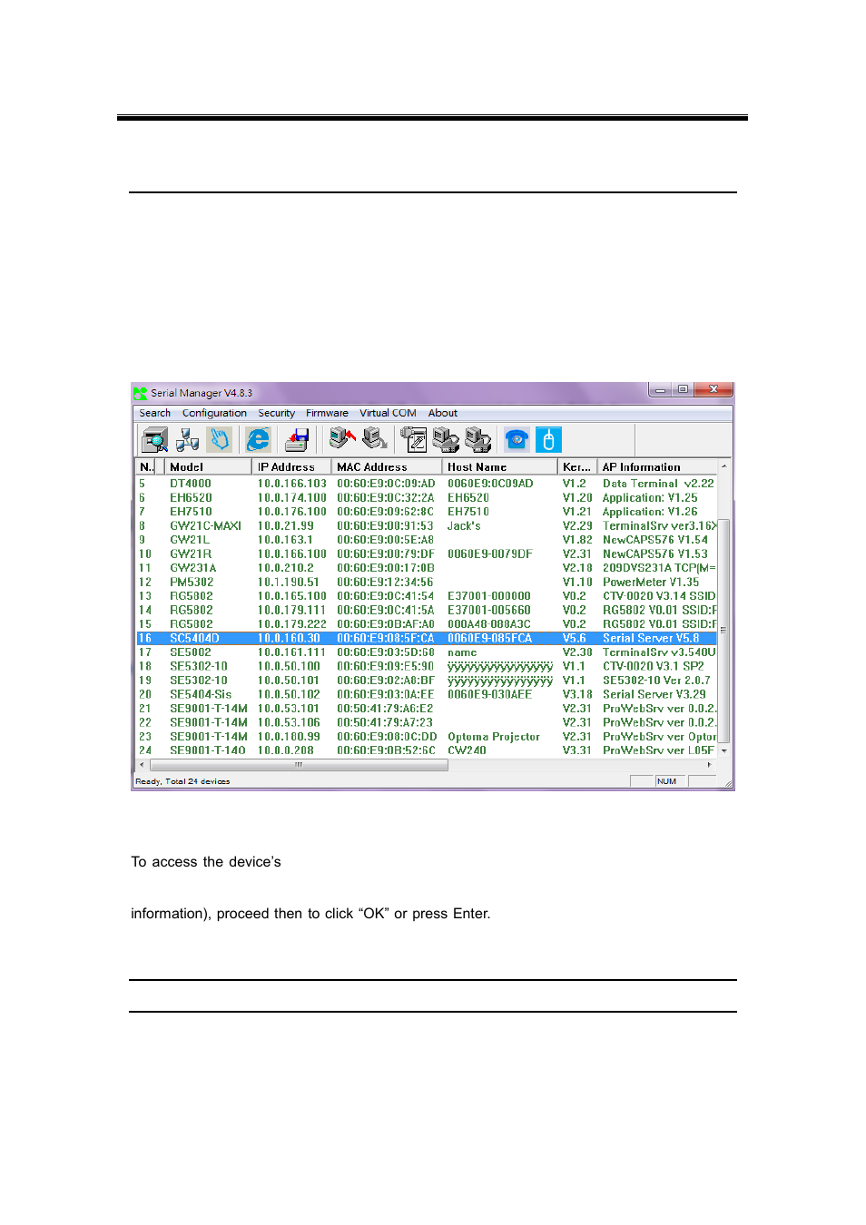Screen dimensions: 866x1225
Task: Click AP information PowerMeter V1.35
Action: pos(651,582)
